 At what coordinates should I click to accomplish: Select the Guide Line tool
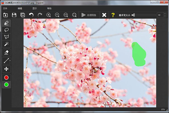click(x=6, y=61)
